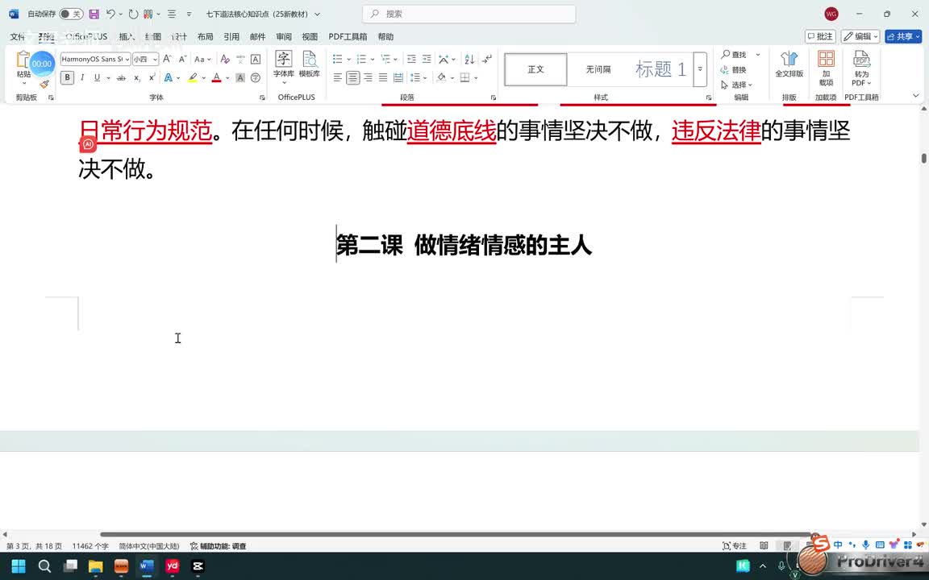The width and height of the screenshot is (929, 580).
Task: Open the 布局 Layout tab
Action: point(205,37)
